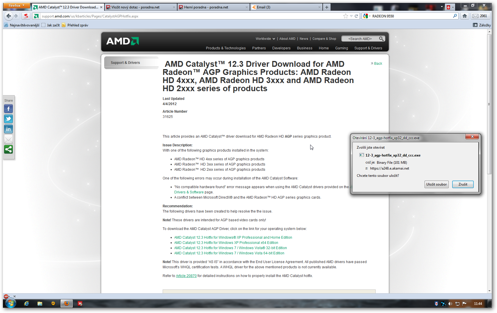This screenshot has height=313, width=497.
Task: Download hotfix for Windows XP Professional x64
Action: (x=226, y=243)
